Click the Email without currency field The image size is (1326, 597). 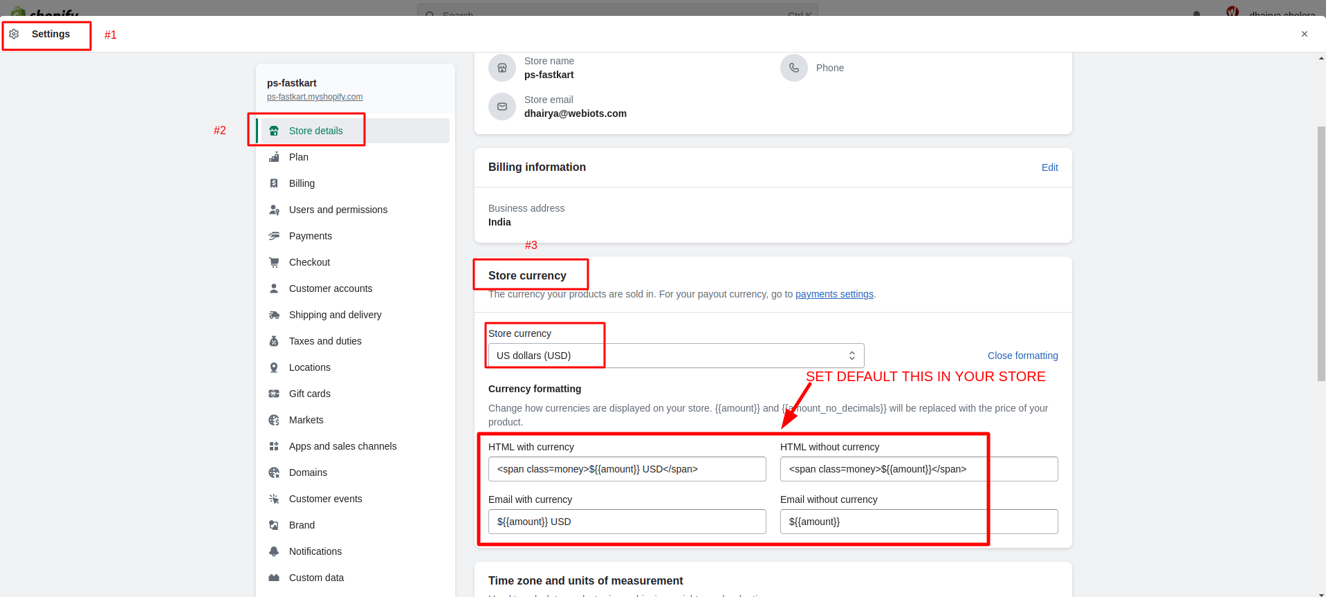point(919,522)
